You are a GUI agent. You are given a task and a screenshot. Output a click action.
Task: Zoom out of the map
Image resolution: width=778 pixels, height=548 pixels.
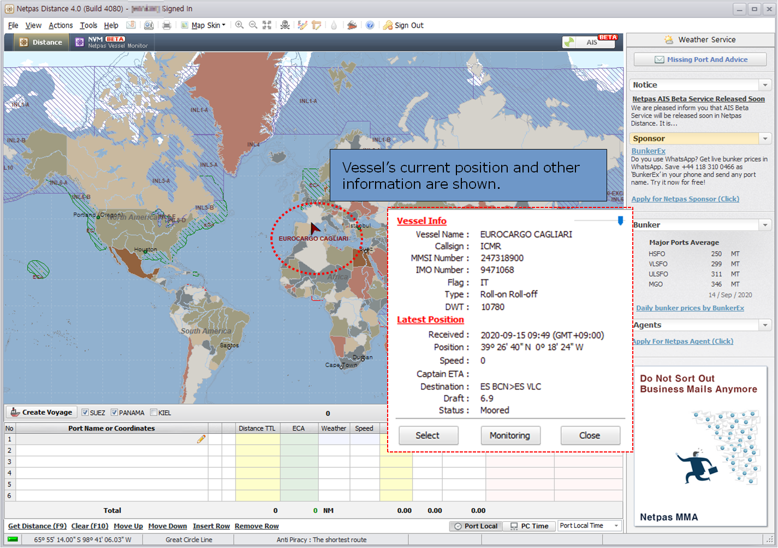pos(253,25)
